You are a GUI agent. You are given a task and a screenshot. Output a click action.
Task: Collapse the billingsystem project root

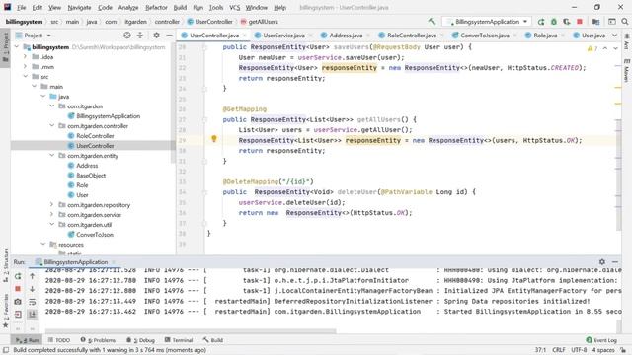[17, 47]
